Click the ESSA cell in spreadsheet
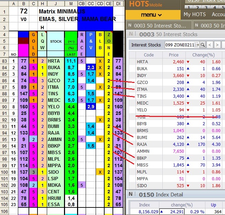Viewport: 225px width, 215px height. point(55,205)
